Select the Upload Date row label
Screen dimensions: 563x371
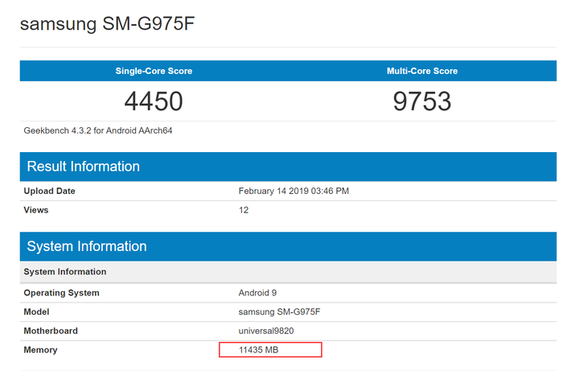(x=50, y=192)
